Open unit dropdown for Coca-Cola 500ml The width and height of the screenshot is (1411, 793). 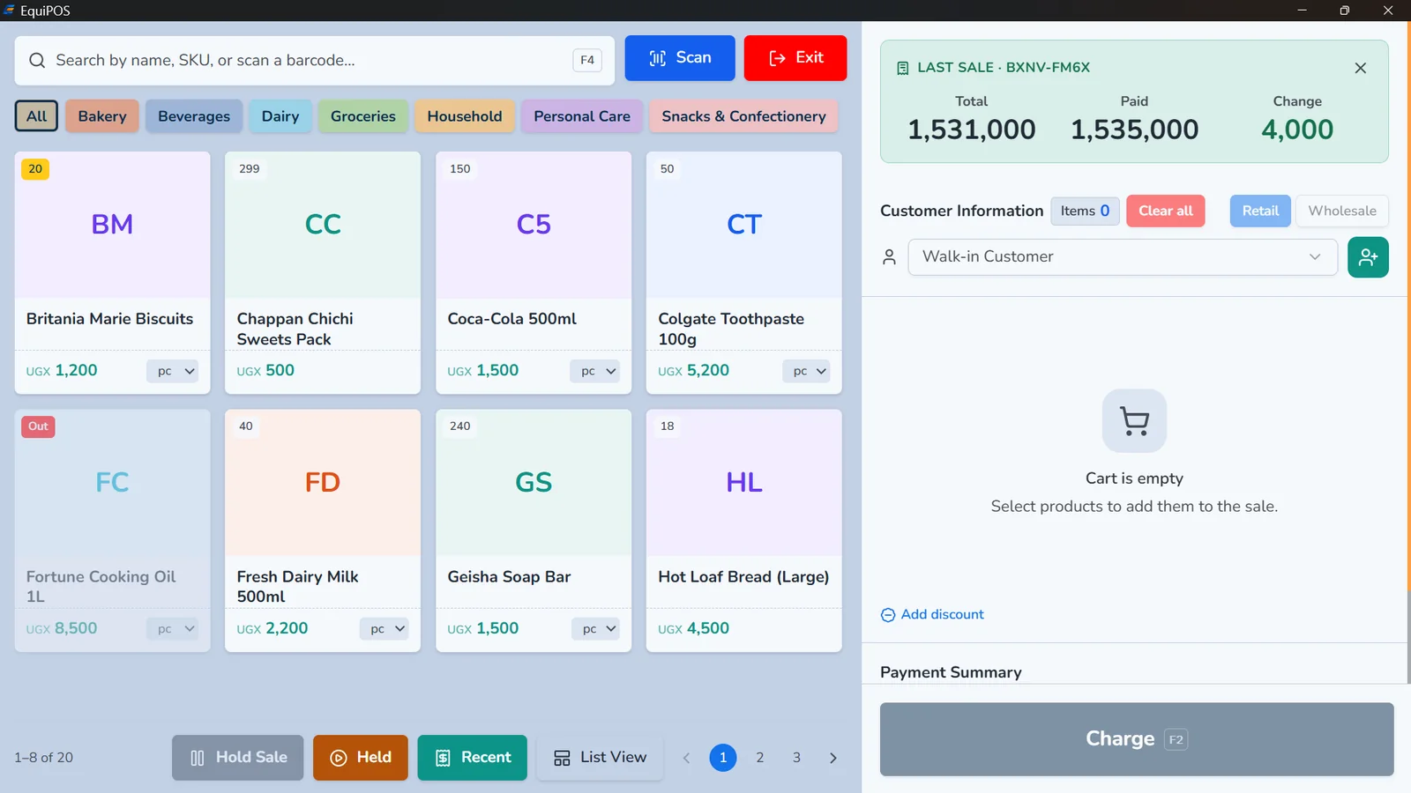click(x=594, y=371)
